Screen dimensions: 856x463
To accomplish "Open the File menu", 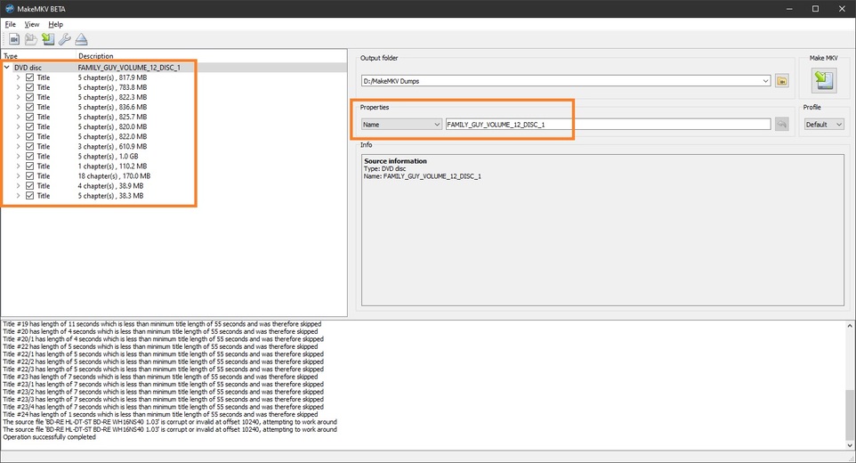I will pos(11,24).
